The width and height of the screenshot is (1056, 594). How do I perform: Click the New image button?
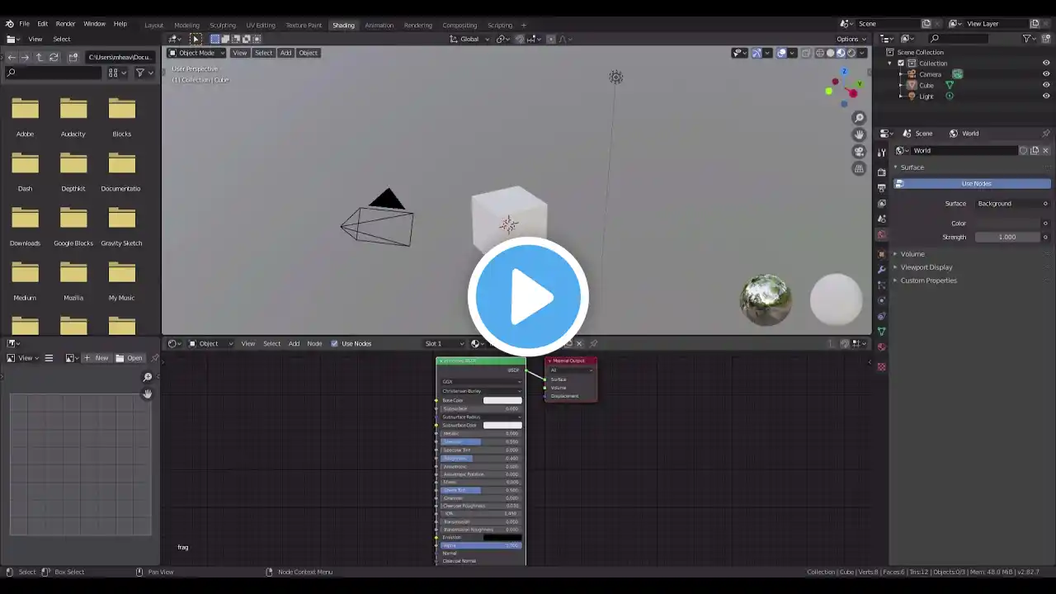coord(98,358)
